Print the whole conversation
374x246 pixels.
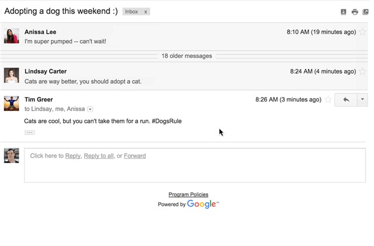pyautogui.click(x=355, y=12)
